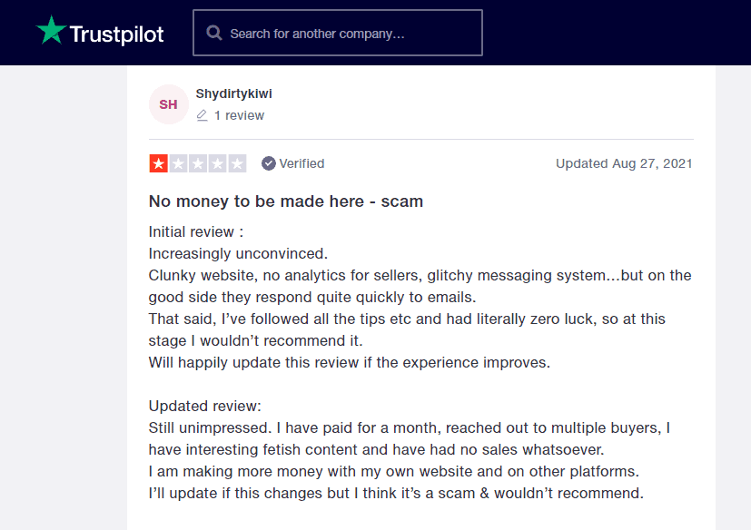Image resolution: width=751 pixels, height=530 pixels.
Task: Focus the Search for another company field
Action: (338, 33)
